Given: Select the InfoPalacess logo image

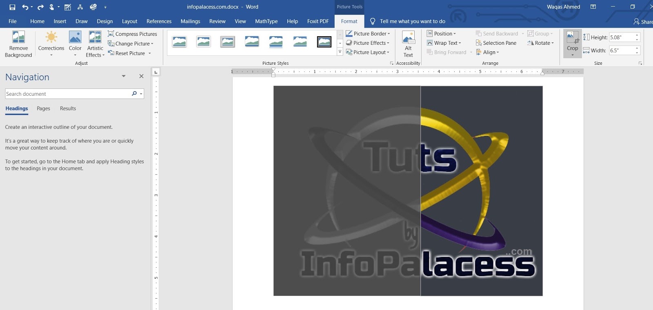Looking at the screenshot, I should [408, 191].
